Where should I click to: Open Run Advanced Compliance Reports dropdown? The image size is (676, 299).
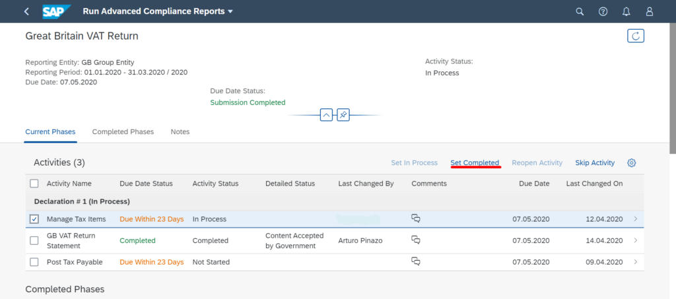pos(158,12)
